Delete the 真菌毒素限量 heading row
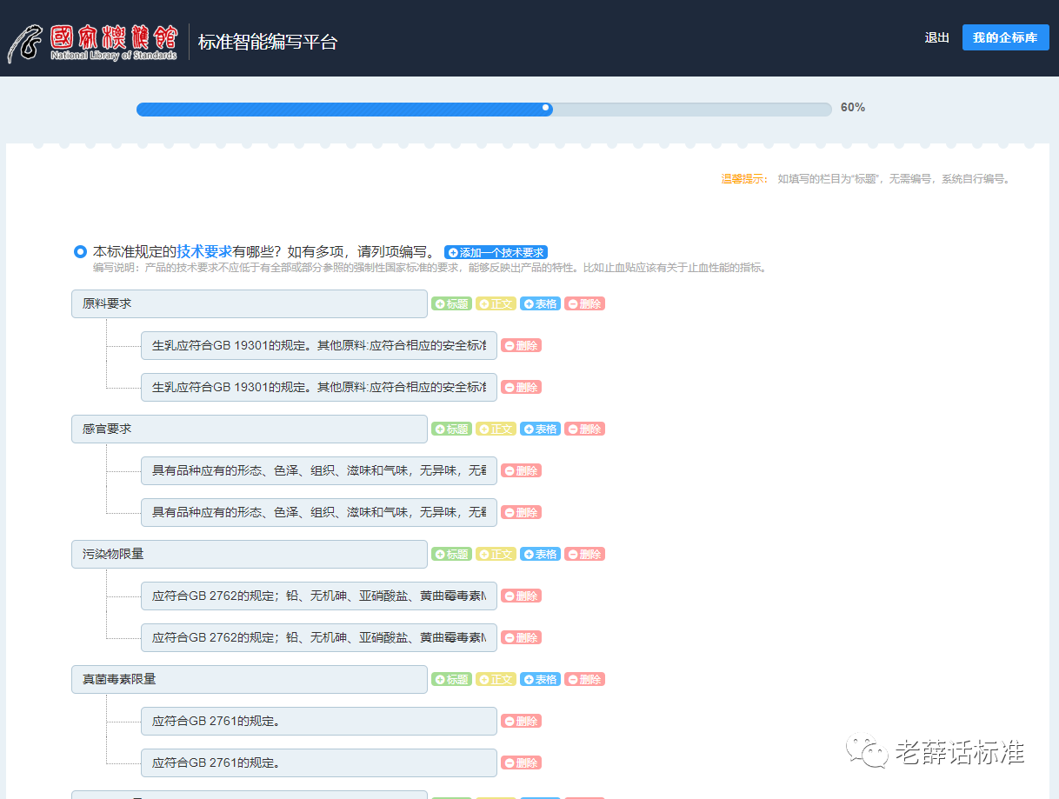 click(x=584, y=680)
